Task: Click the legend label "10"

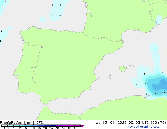Action: pyautogui.click(x=33, y=128)
